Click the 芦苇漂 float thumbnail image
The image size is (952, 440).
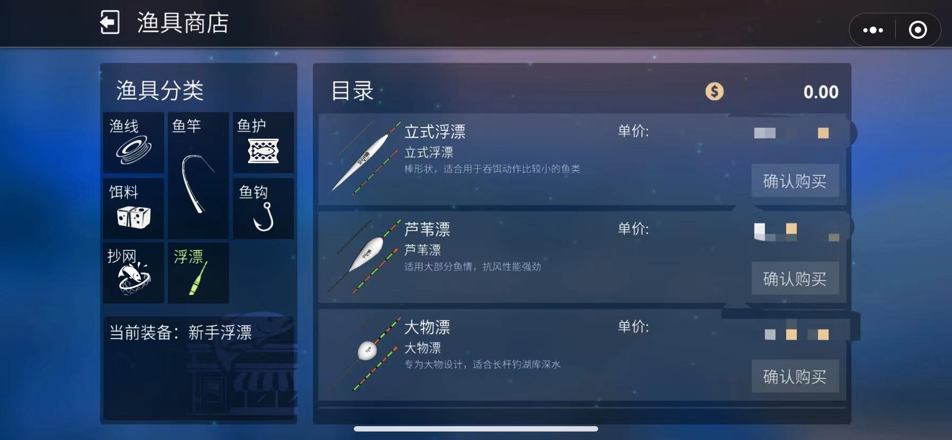tap(364, 256)
